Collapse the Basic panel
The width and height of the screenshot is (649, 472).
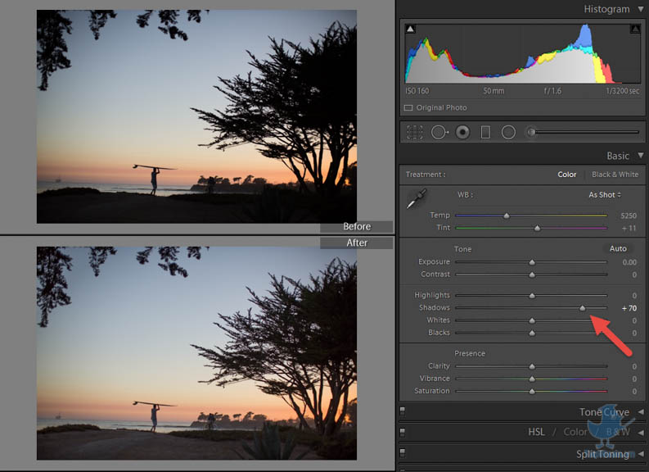point(640,156)
